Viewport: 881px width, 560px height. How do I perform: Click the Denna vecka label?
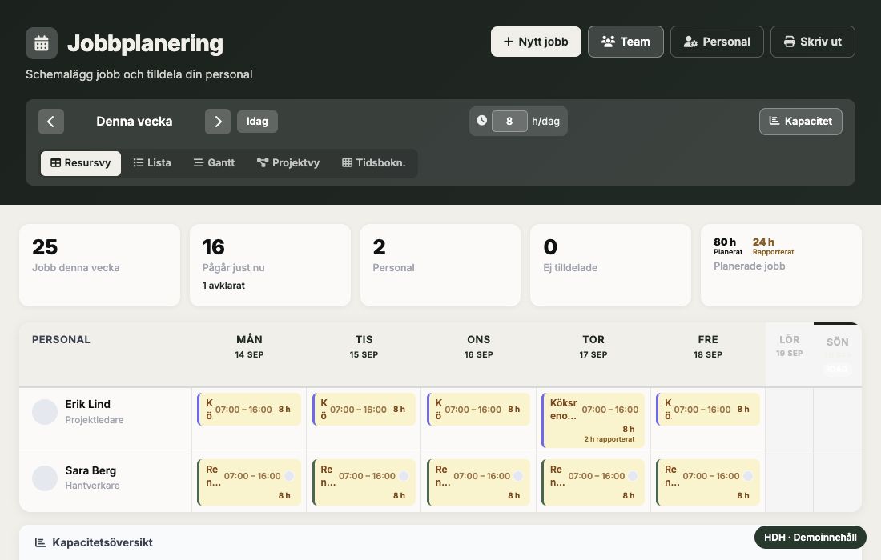[x=135, y=122]
